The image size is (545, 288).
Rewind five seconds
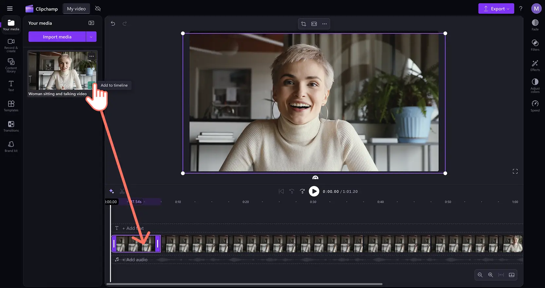point(292,192)
